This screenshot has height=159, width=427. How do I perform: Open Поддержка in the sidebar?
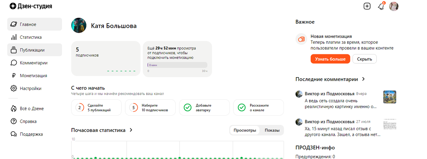pyautogui.click(x=35, y=134)
